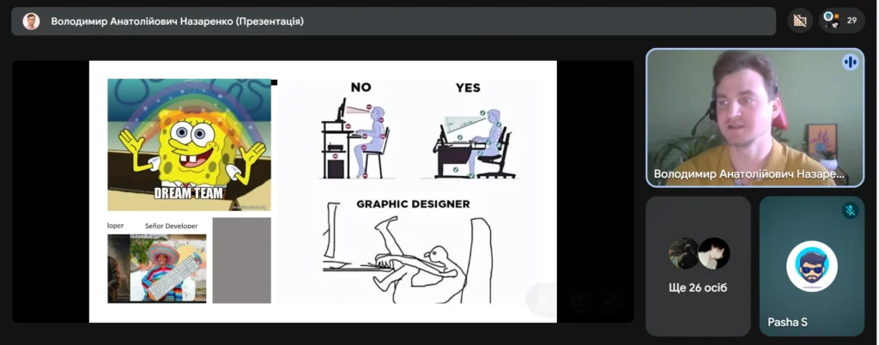This screenshot has width=879, height=345.
Task: Click the turned-off effects icon in top bar
Action: [x=800, y=21]
